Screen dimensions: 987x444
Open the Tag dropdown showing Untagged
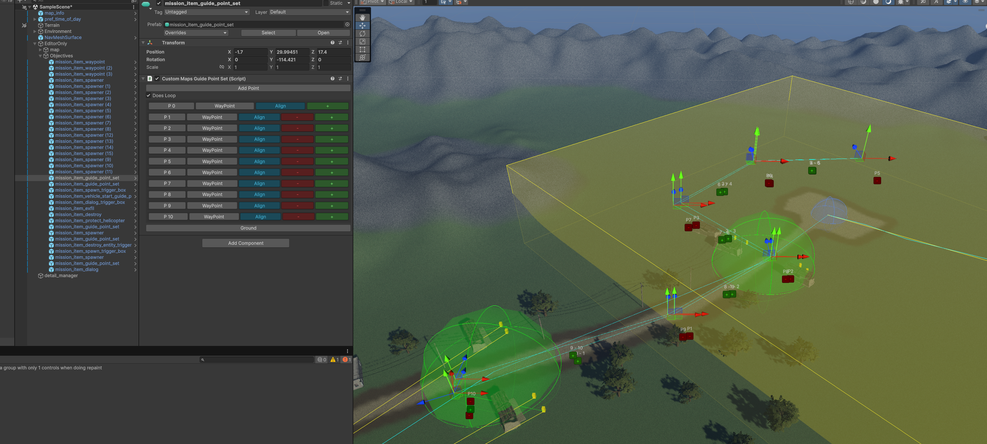pos(206,12)
